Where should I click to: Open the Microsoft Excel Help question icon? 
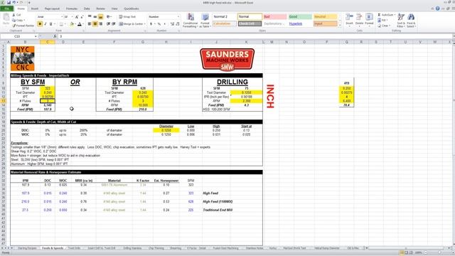coord(438,9)
